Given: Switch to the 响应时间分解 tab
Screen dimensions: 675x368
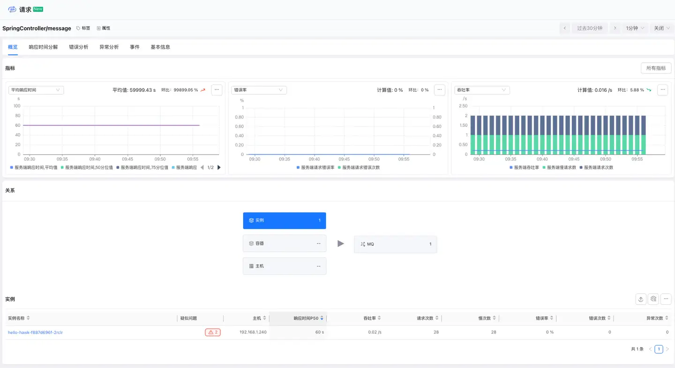Looking at the screenshot, I should pos(43,47).
